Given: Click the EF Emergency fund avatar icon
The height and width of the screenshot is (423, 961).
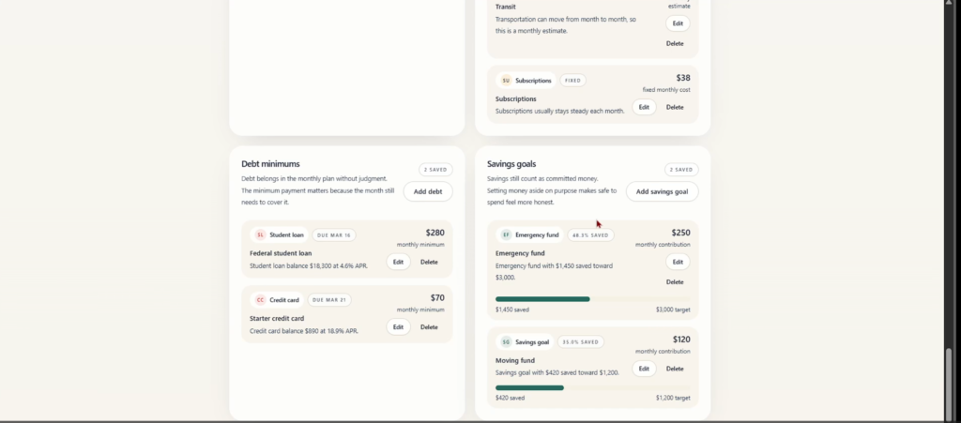Looking at the screenshot, I should [x=506, y=234].
